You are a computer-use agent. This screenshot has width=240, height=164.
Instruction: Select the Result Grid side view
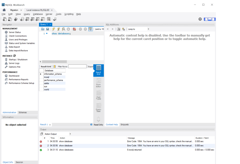pos(98,70)
